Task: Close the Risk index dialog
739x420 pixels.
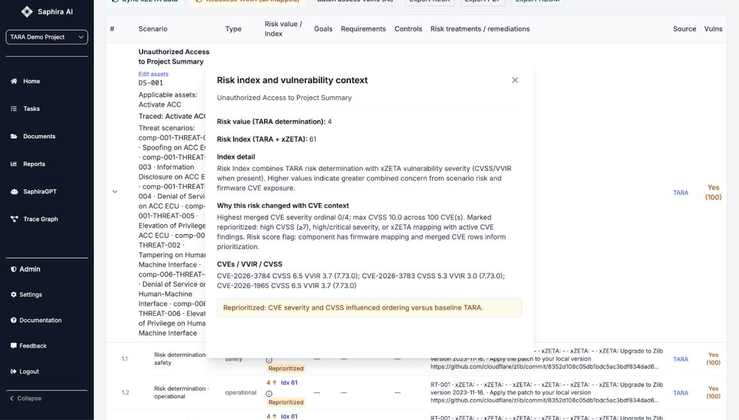Action: (x=515, y=80)
